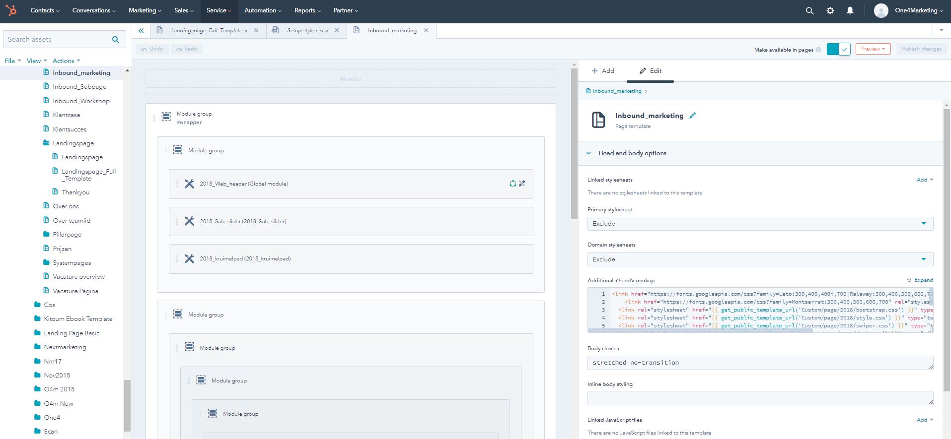Open the Primary stylesheet dropdown
Image resolution: width=951 pixels, height=439 pixels.
pos(760,224)
